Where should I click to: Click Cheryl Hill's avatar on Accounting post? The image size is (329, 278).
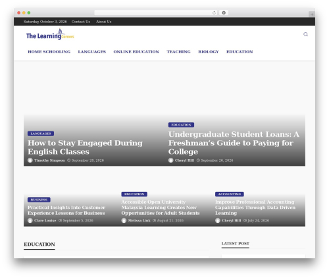pyautogui.click(x=218, y=220)
